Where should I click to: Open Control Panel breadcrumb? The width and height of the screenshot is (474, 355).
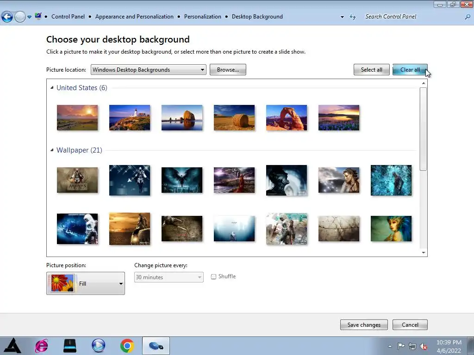pyautogui.click(x=68, y=17)
